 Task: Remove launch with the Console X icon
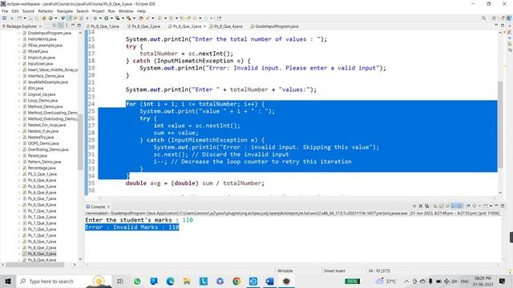coord(420,206)
